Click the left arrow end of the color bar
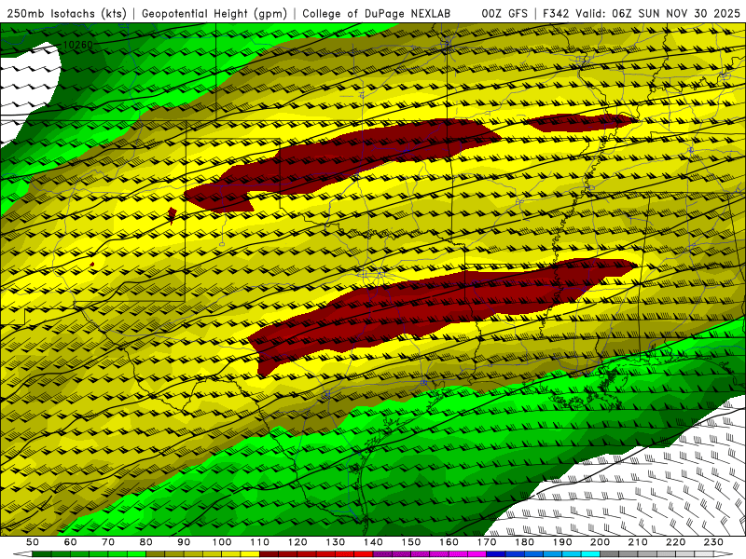Image resolution: width=746 pixels, height=559 pixels. [22, 553]
